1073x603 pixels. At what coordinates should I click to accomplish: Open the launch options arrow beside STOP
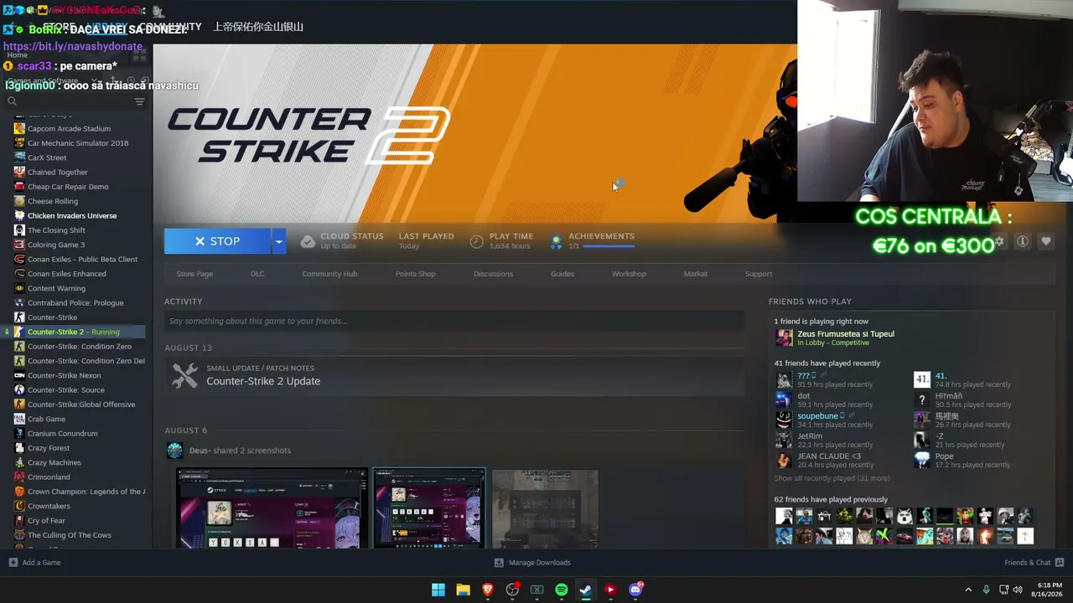click(x=279, y=241)
